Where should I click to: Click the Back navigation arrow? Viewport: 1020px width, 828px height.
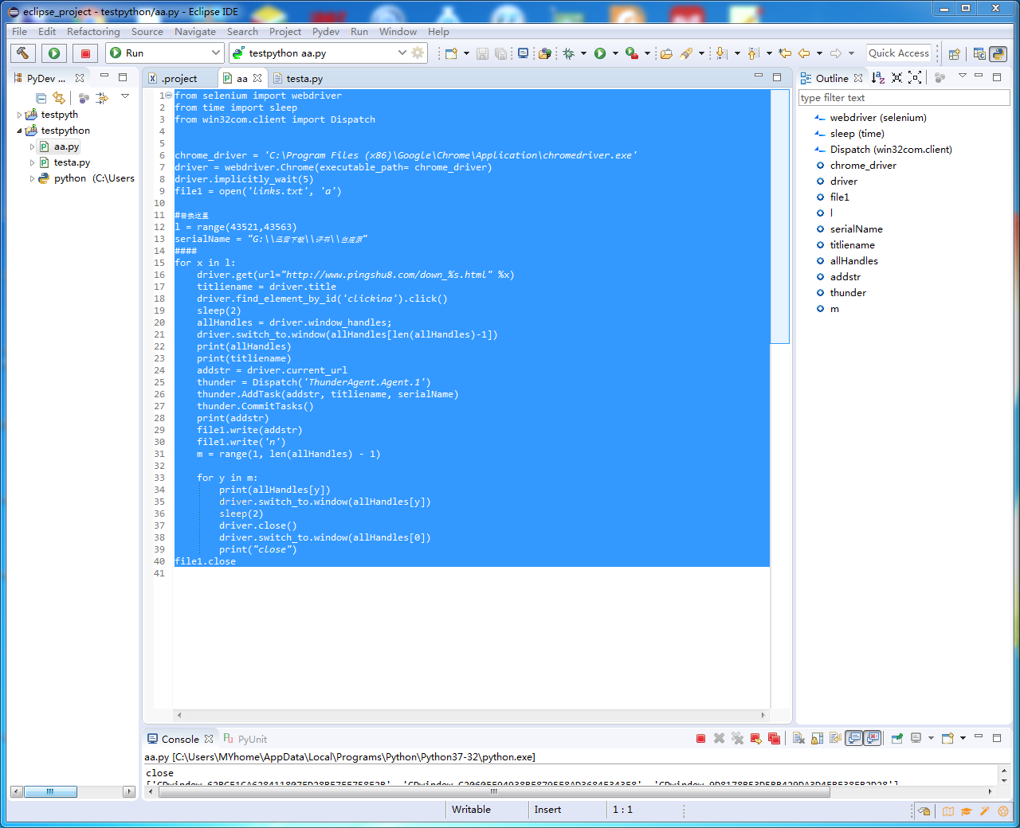point(804,53)
